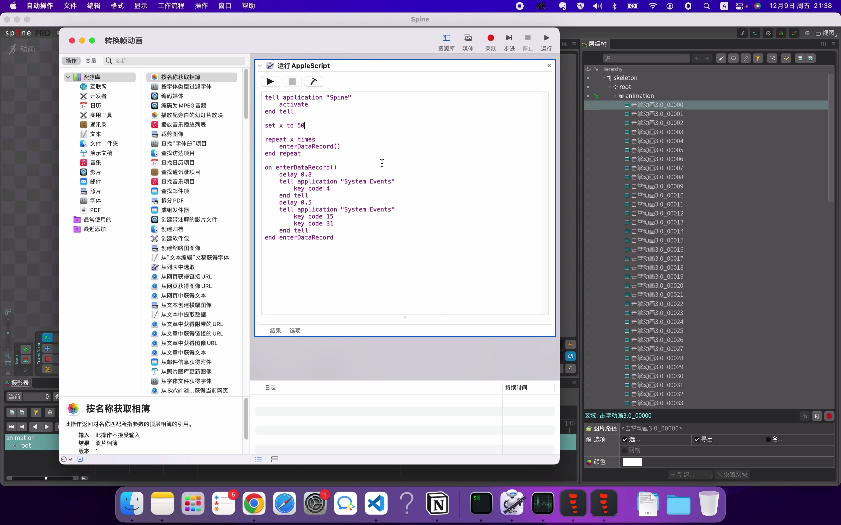Toggle the Library toolbar button
Screen dimensions: 841x525
[446, 38]
